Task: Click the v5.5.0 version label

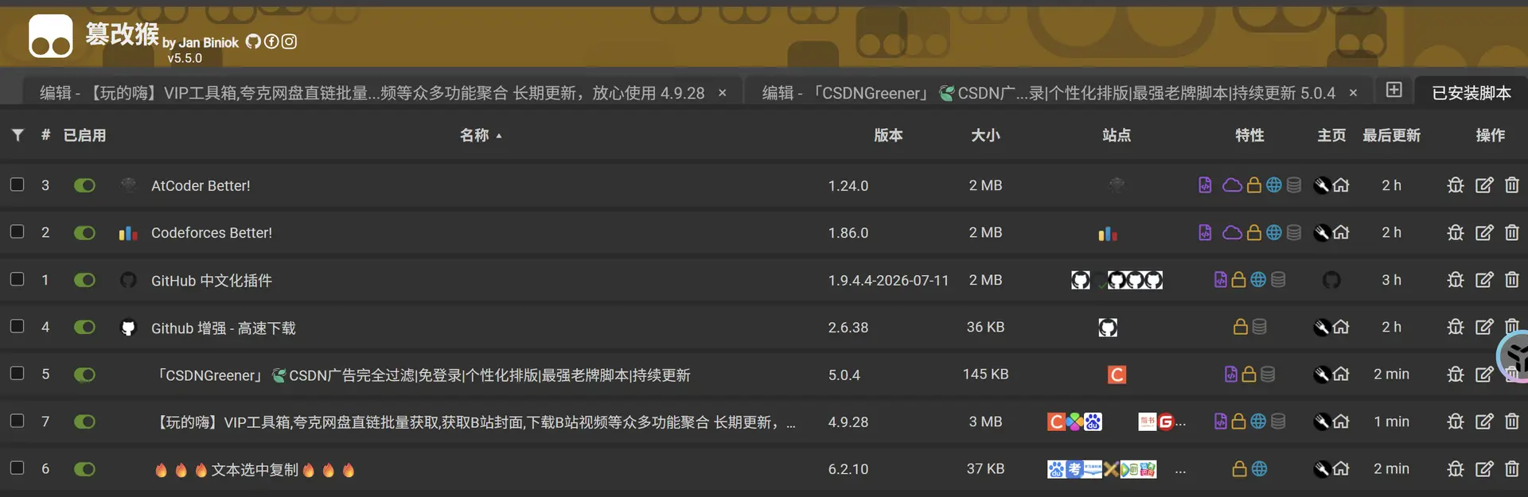Action: [x=185, y=58]
